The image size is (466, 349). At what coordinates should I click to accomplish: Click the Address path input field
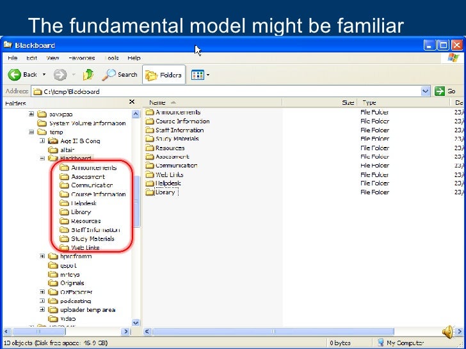click(227, 91)
